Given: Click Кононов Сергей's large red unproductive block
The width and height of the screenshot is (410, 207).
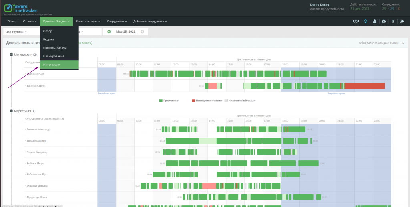Looking at the screenshot, I should (x=365, y=86).
